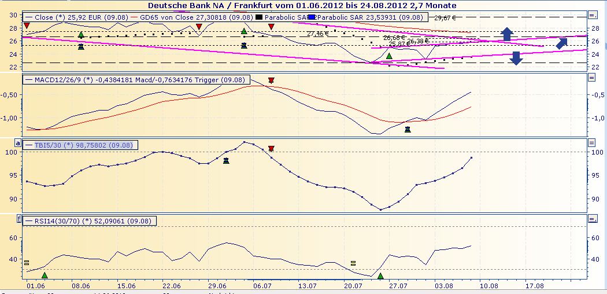
Task: Select the MACD12/26/9 legend box
Action: tap(136, 80)
